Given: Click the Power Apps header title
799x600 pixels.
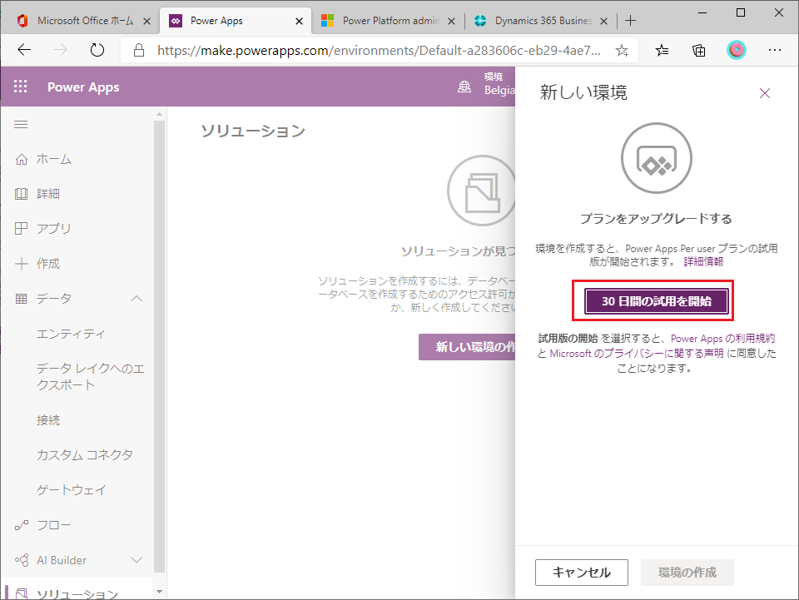Looking at the screenshot, I should point(83,87).
